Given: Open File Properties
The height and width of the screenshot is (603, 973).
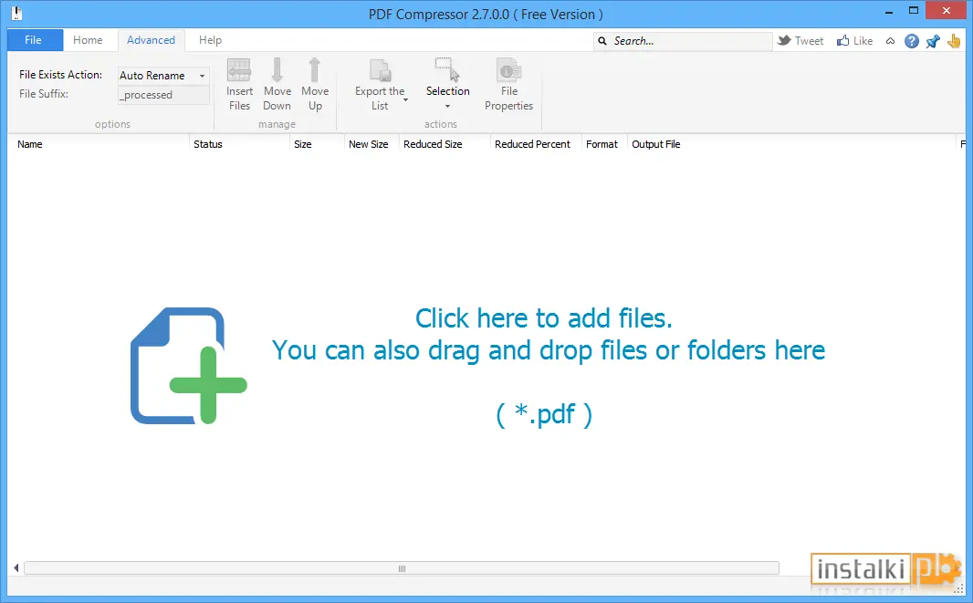Looking at the screenshot, I should click(x=508, y=85).
